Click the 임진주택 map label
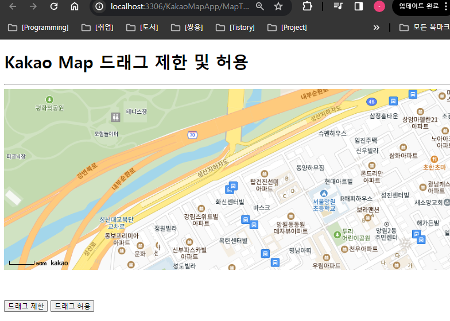Screen dimensions: 450x321 (366, 140)
